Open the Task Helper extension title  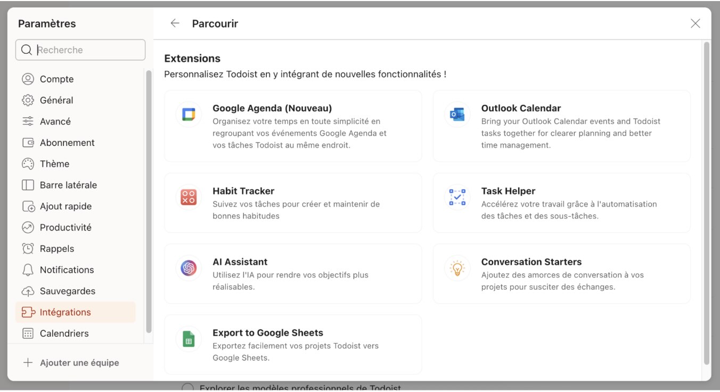(508, 191)
